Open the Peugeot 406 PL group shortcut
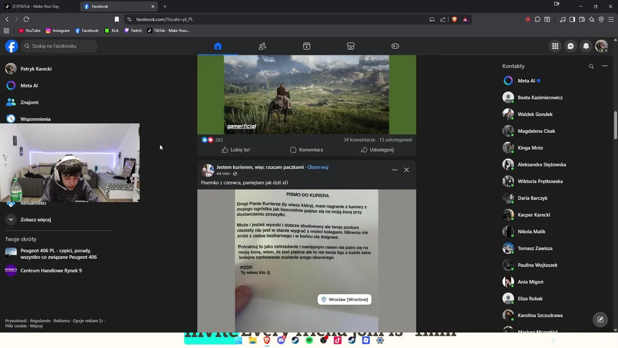This screenshot has width=618, height=348. [x=58, y=254]
